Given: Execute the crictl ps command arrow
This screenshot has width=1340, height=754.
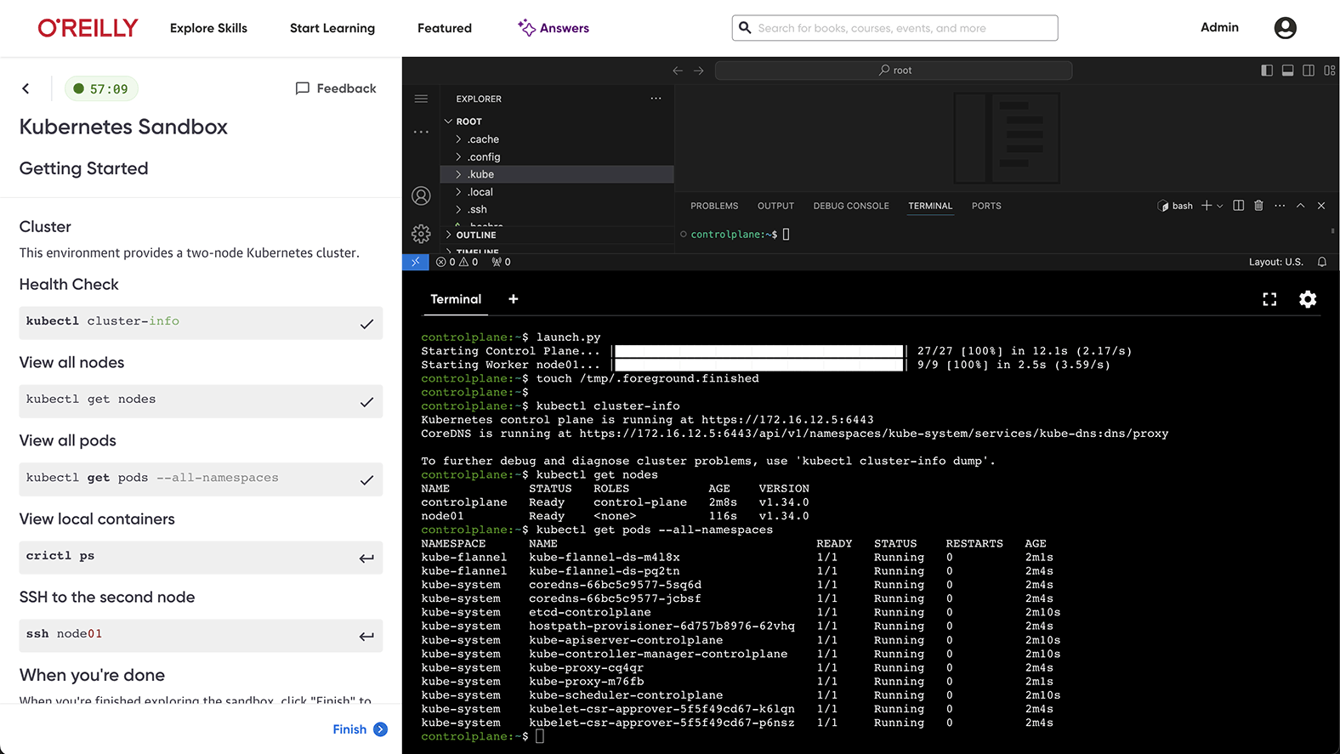Looking at the screenshot, I should (x=366, y=558).
